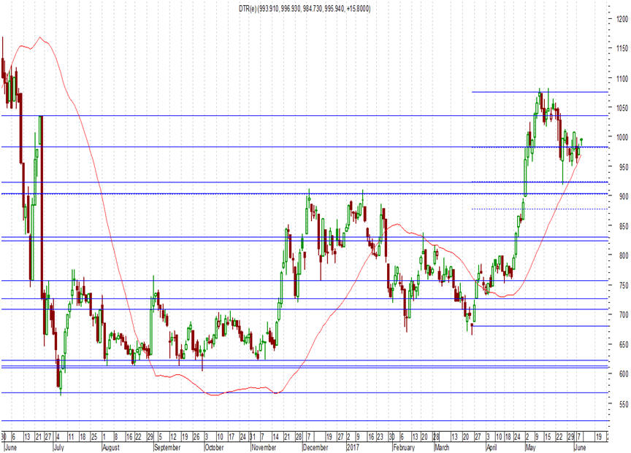Screen dimensions: 631x453
Task: Click the October month label
Action: point(214,447)
